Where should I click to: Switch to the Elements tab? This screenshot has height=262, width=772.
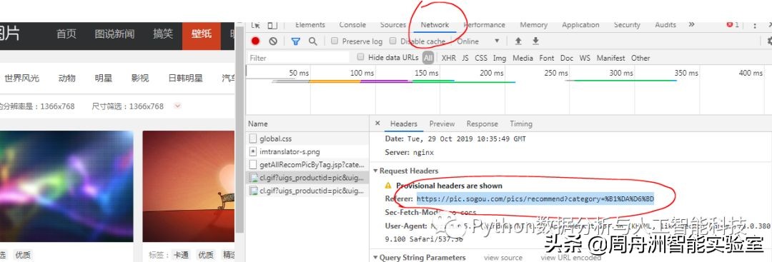coord(310,24)
